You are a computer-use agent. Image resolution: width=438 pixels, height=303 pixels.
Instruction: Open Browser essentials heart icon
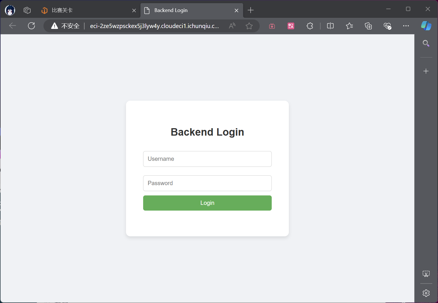[387, 26]
